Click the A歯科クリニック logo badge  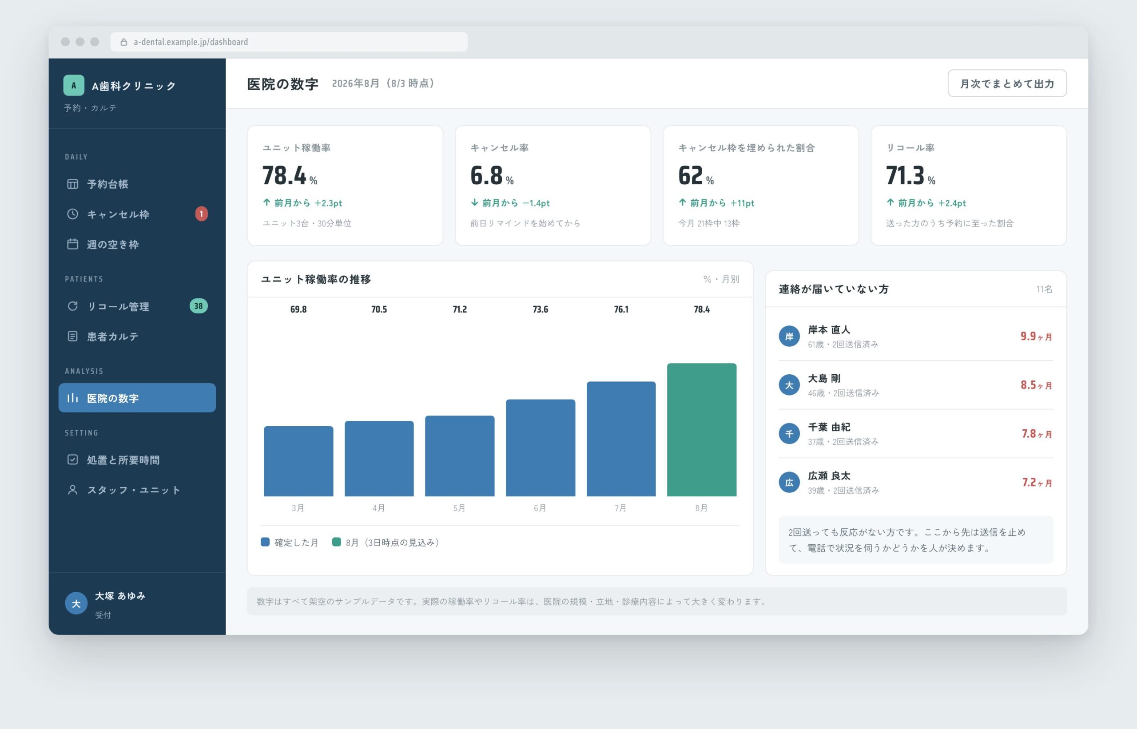[74, 85]
